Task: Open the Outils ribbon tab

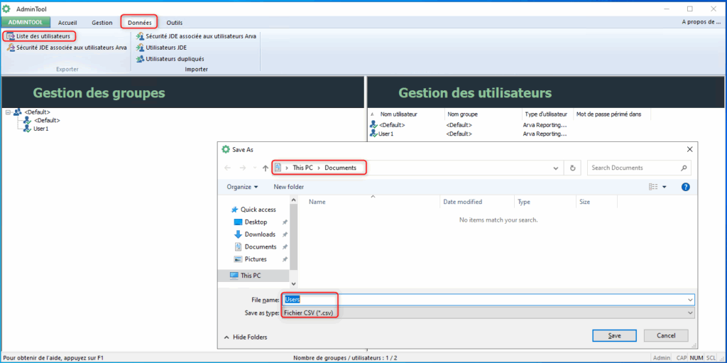Action: (174, 23)
